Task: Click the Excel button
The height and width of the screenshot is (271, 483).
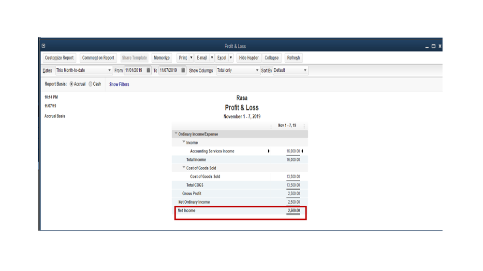Action: click(x=221, y=58)
